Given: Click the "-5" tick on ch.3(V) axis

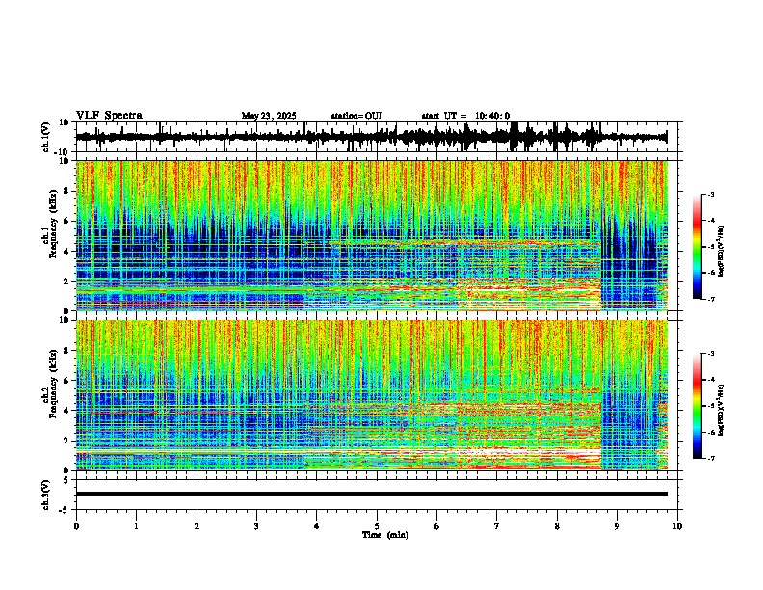Looking at the screenshot, I should point(66,510).
